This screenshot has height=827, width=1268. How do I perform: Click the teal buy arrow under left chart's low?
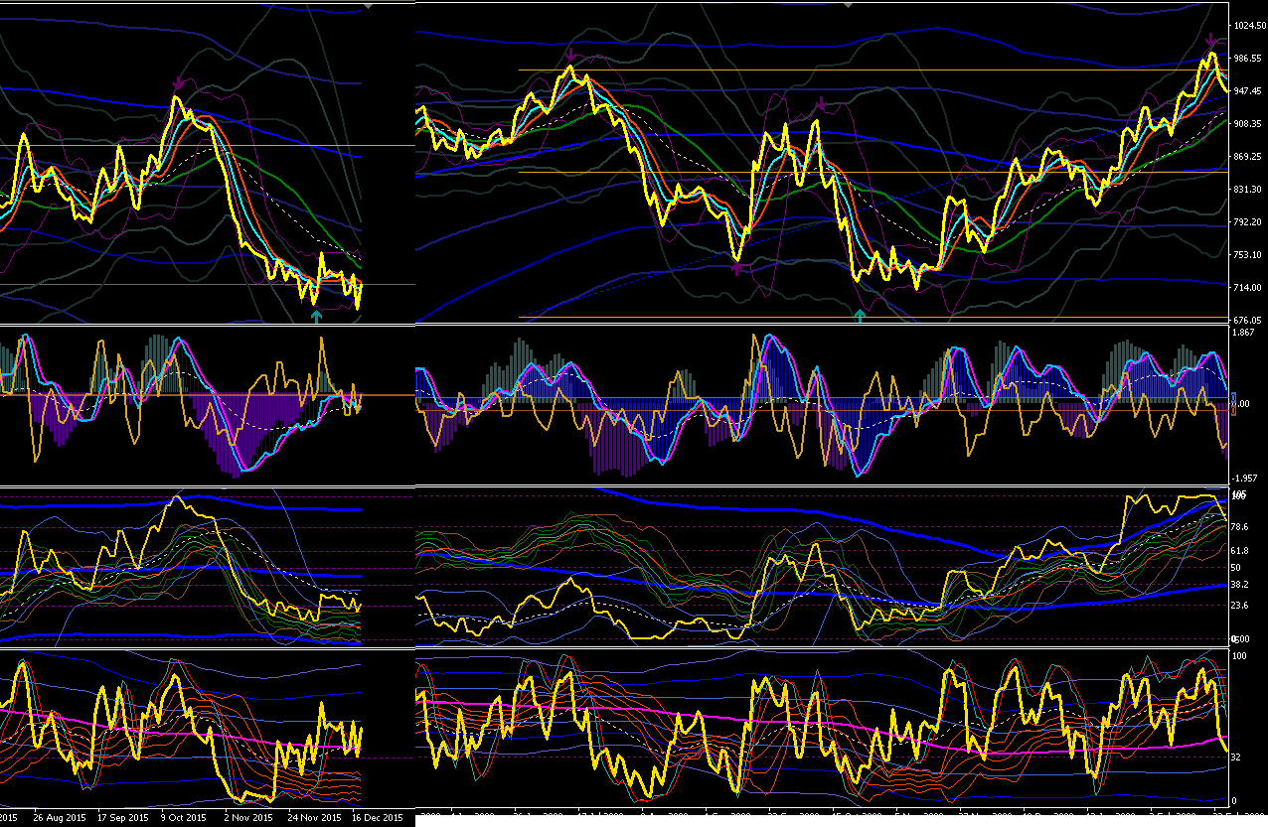pyautogui.click(x=317, y=316)
